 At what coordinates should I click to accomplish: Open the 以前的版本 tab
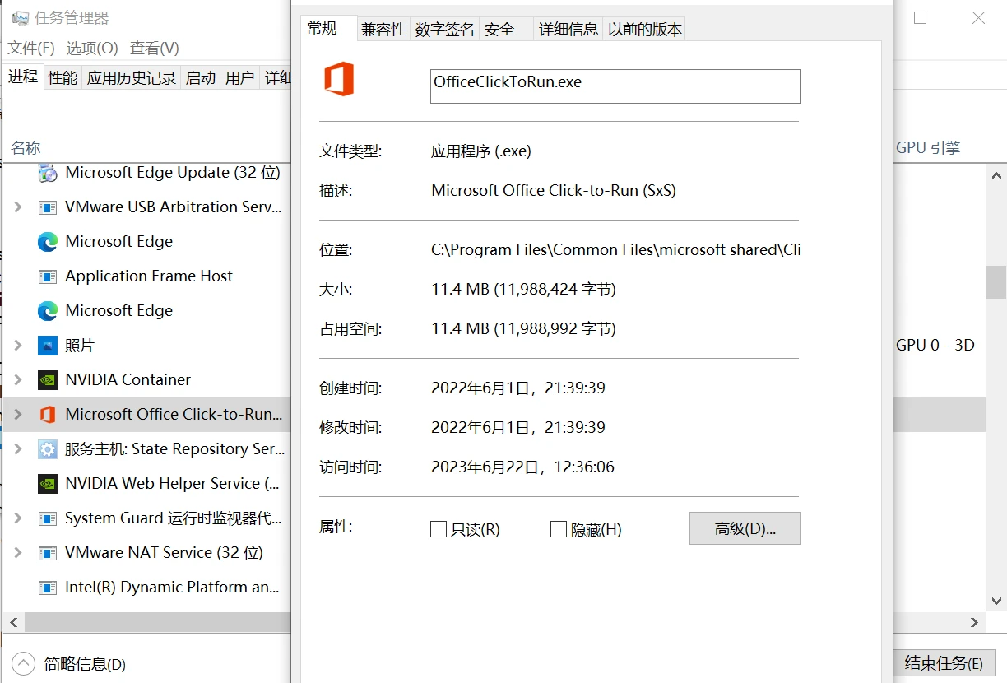click(x=645, y=29)
